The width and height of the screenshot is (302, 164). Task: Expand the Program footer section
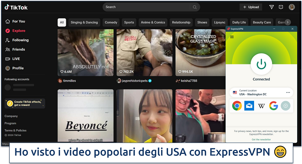pyautogui.click(x=10, y=123)
